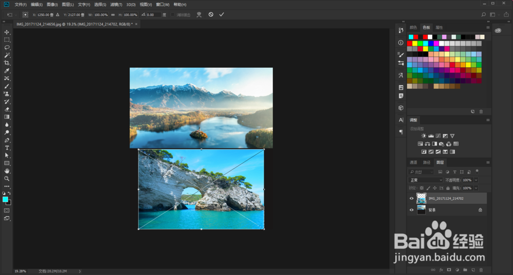
Task: Select the Magic Wand tool
Action: pos(7,55)
